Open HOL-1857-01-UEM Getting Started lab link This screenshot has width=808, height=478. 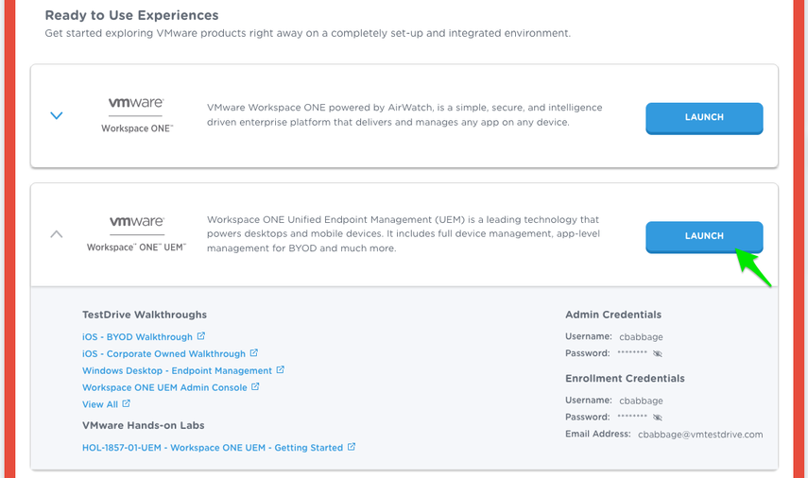(x=212, y=448)
